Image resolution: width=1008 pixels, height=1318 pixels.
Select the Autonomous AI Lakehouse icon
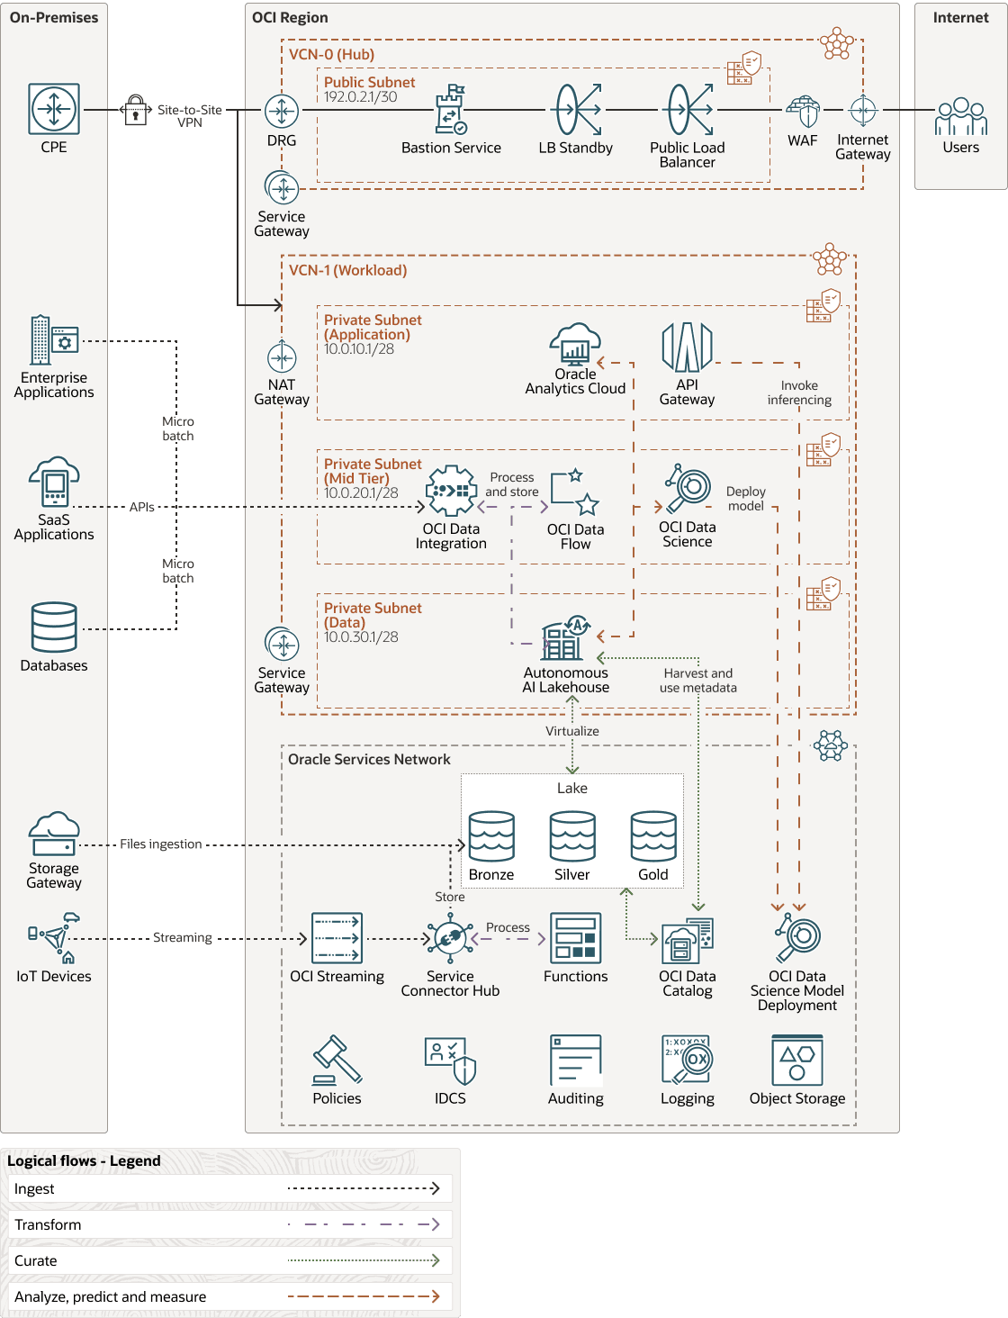566,637
